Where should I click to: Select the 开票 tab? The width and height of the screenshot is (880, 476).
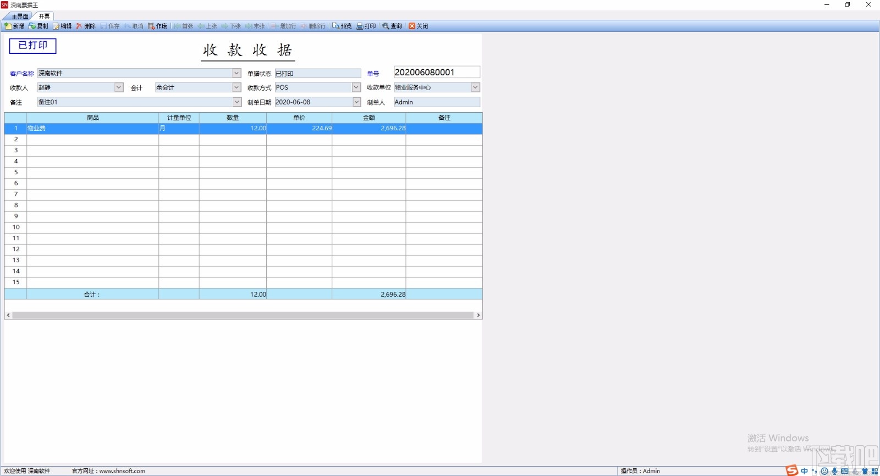44,16
